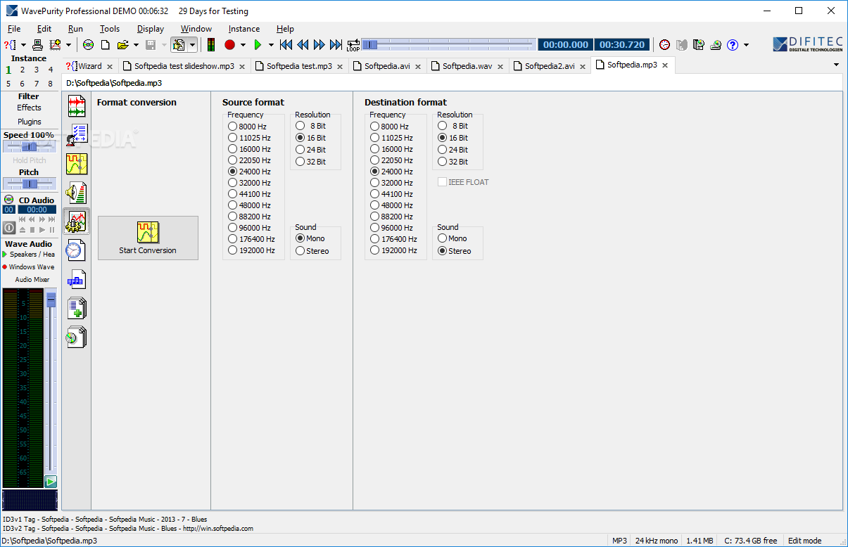The height and width of the screenshot is (547, 848).
Task: Select the yellow waveform conversion sidebar icon
Action: 77,164
